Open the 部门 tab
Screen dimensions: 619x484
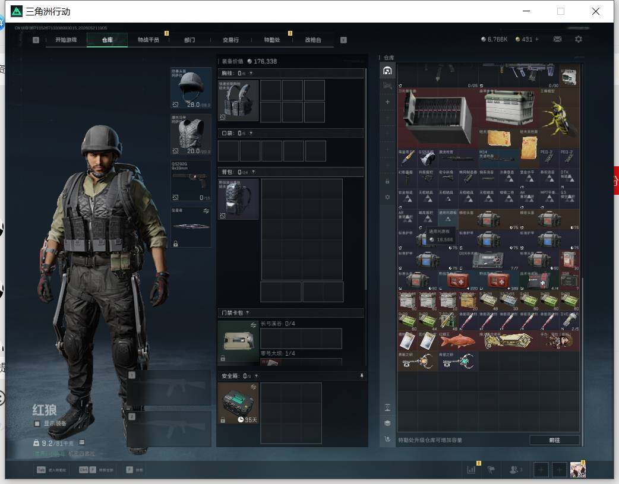[x=190, y=40]
